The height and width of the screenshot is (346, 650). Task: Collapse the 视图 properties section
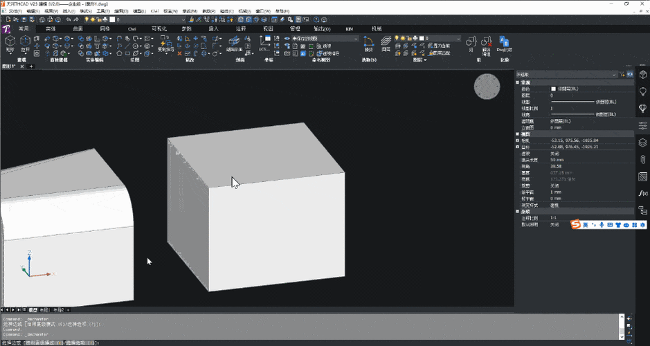click(x=517, y=134)
